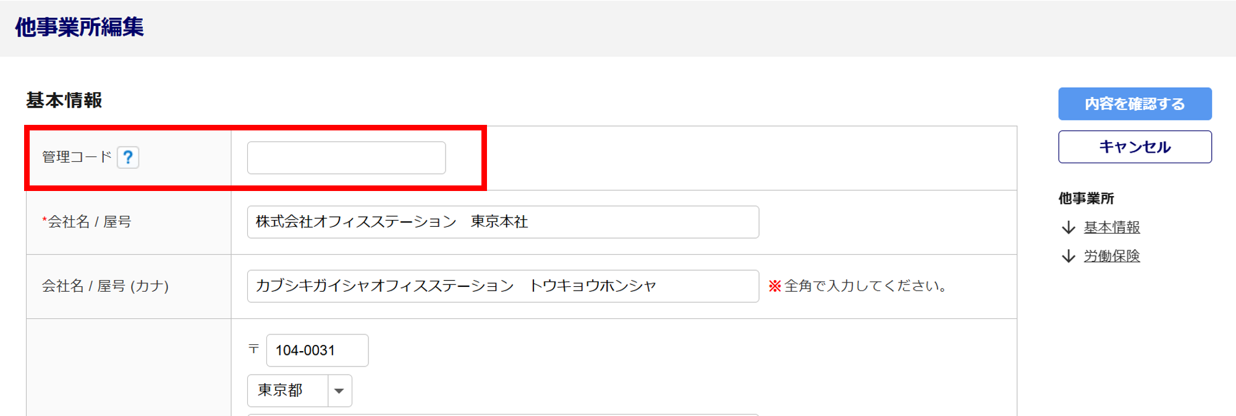Screen dimensions: 1236x416
Task: Click the help question mark beside 管理コード
Action: [128, 158]
